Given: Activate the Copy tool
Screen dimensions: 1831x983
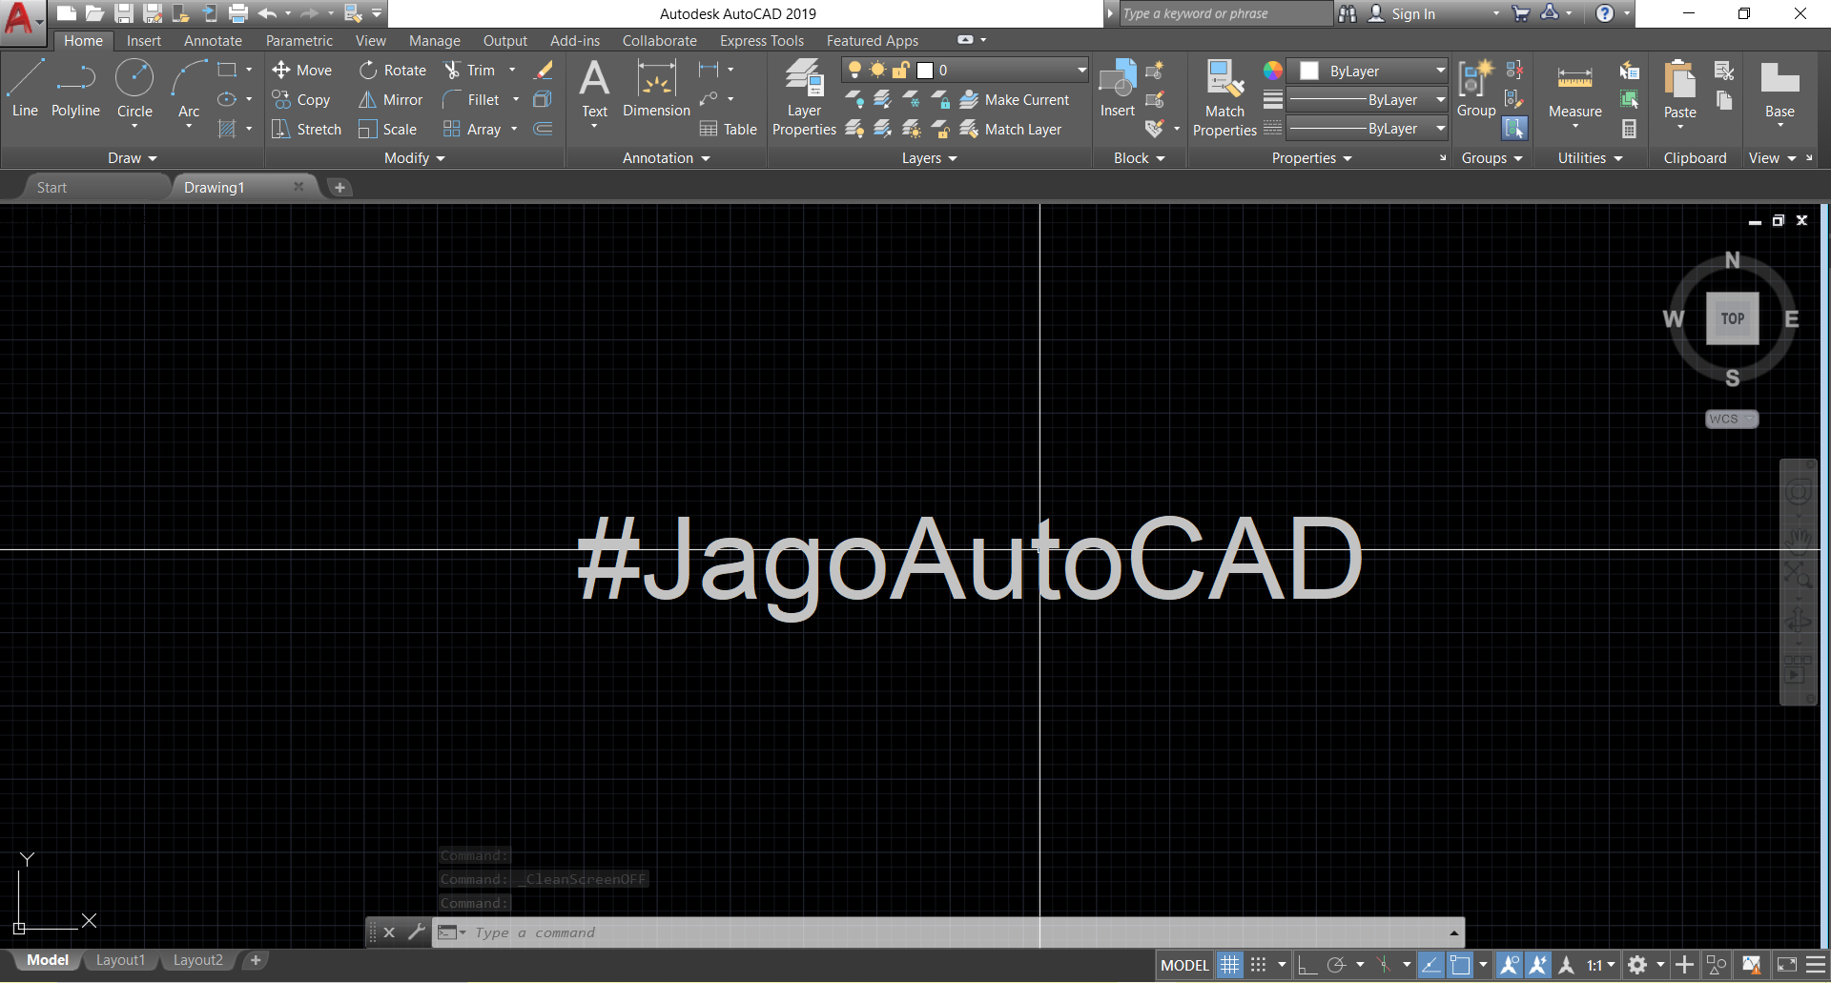Looking at the screenshot, I should click(301, 100).
